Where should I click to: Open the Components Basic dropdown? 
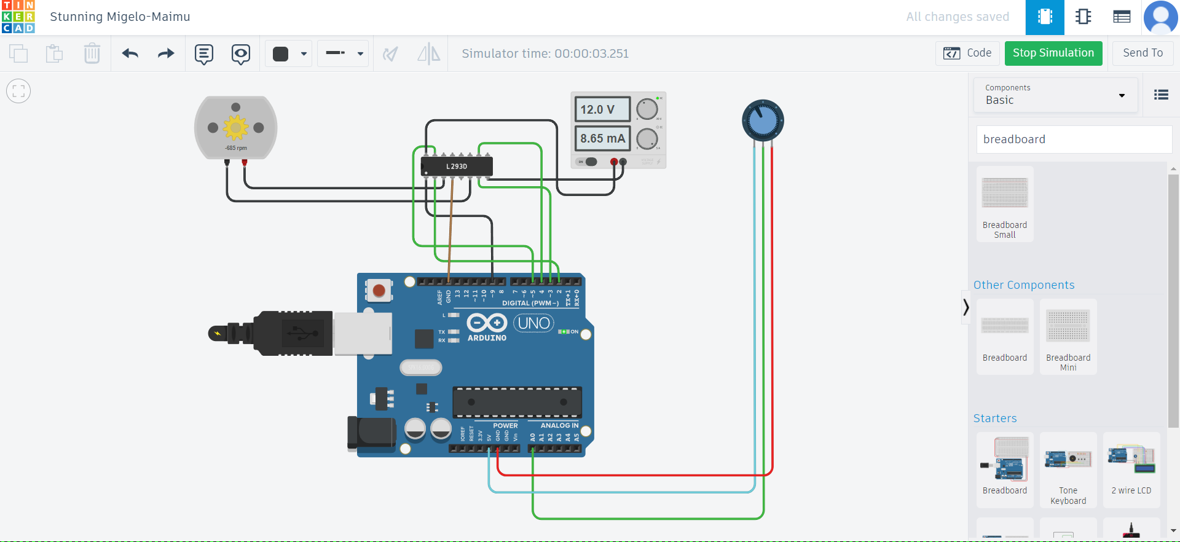pos(1055,95)
